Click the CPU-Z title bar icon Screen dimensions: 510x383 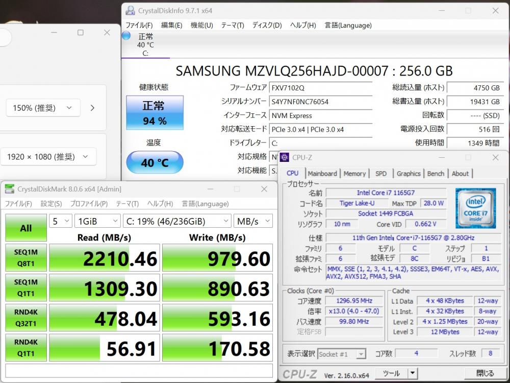[284, 157]
